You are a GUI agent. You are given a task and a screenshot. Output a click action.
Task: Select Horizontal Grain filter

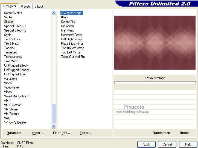pos(71,35)
